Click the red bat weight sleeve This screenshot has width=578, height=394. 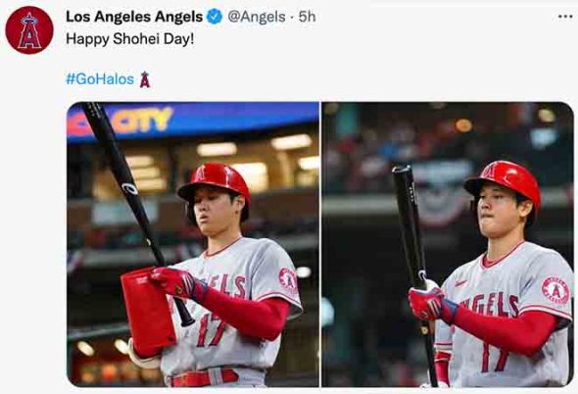pos(148,312)
